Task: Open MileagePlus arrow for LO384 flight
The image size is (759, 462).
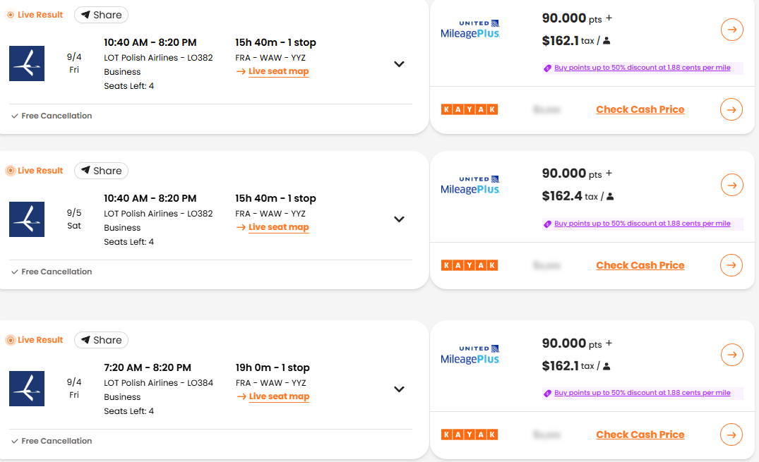Action: pos(731,354)
